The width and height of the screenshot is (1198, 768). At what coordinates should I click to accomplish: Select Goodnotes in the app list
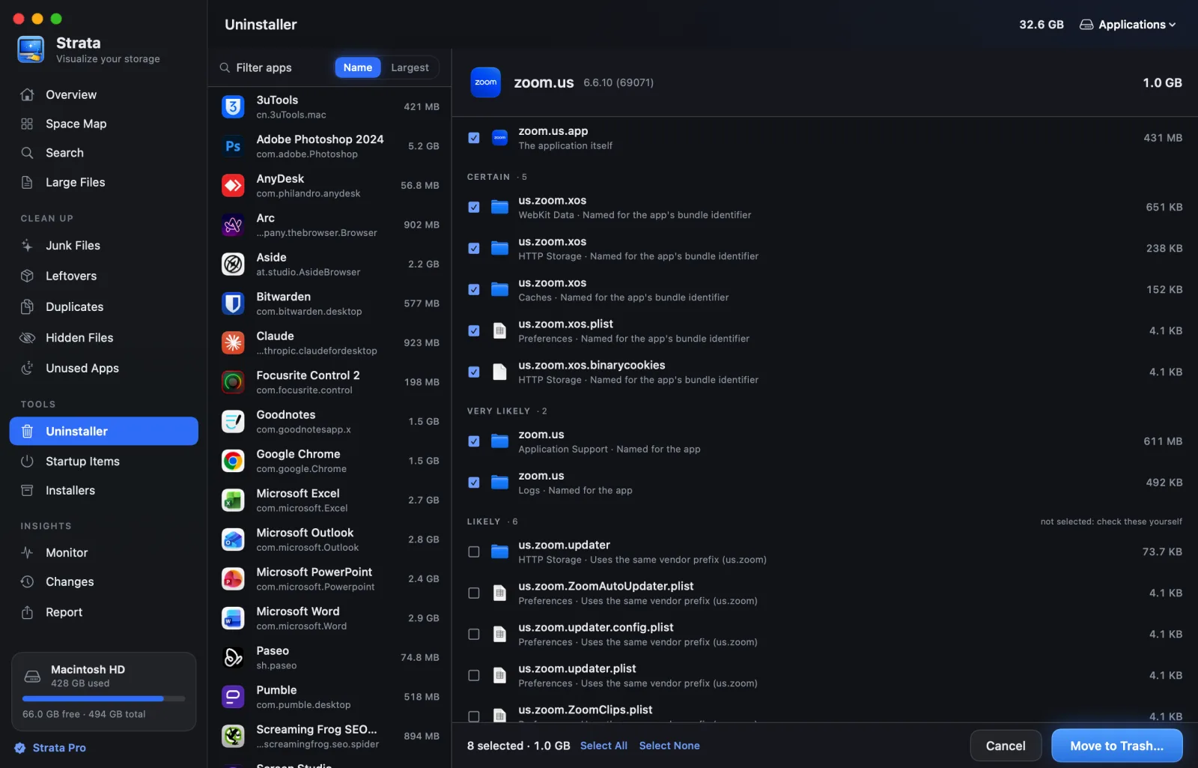point(329,421)
